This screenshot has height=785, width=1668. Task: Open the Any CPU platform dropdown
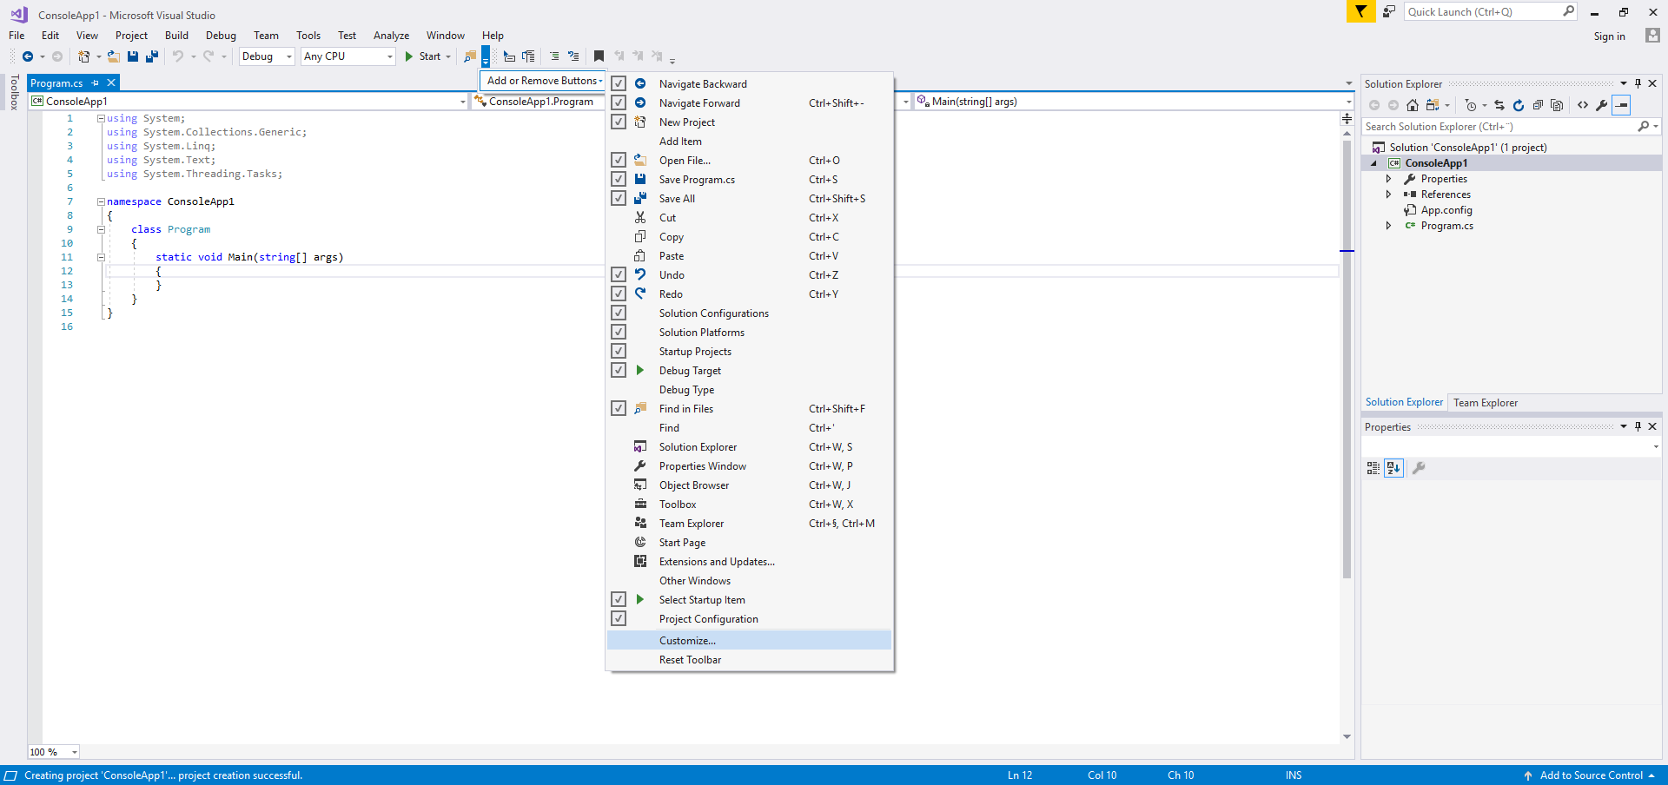[x=347, y=56]
